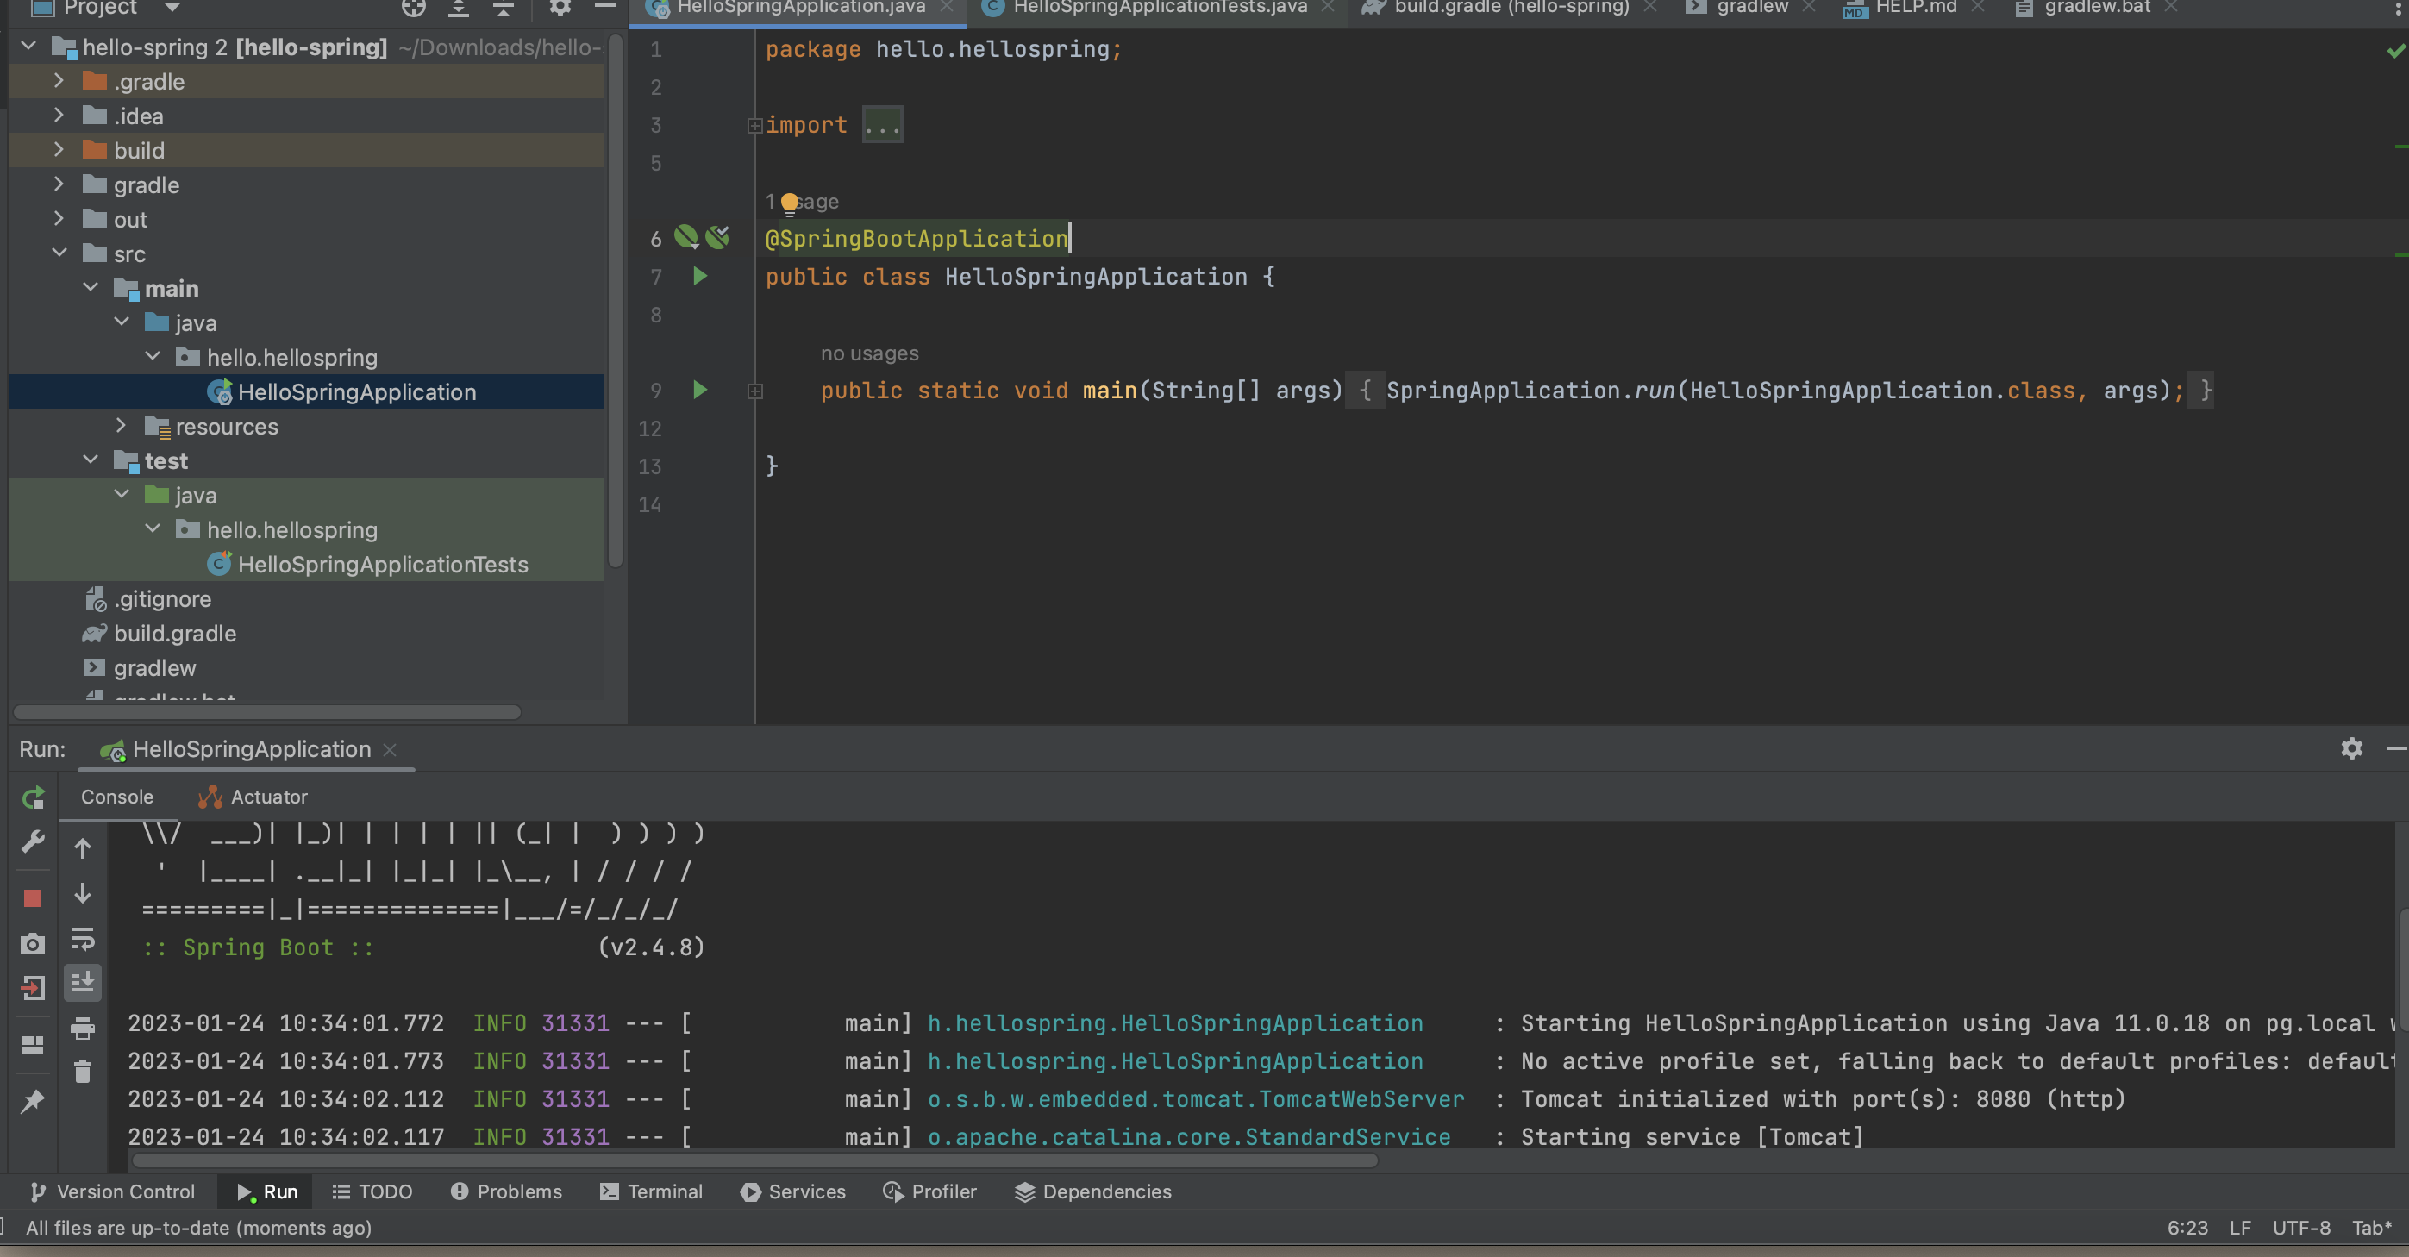Image resolution: width=2409 pixels, height=1257 pixels.
Task: Hide the Run tool window
Action: tap(2396, 748)
